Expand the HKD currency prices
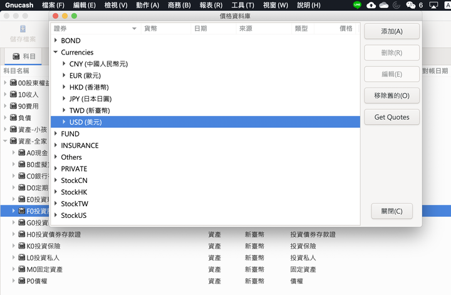 click(64, 87)
